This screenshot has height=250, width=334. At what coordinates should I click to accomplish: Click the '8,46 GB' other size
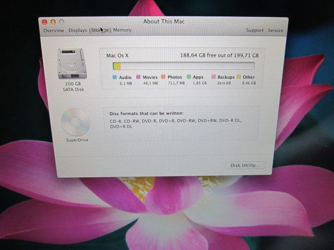click(x=249, y=83)
